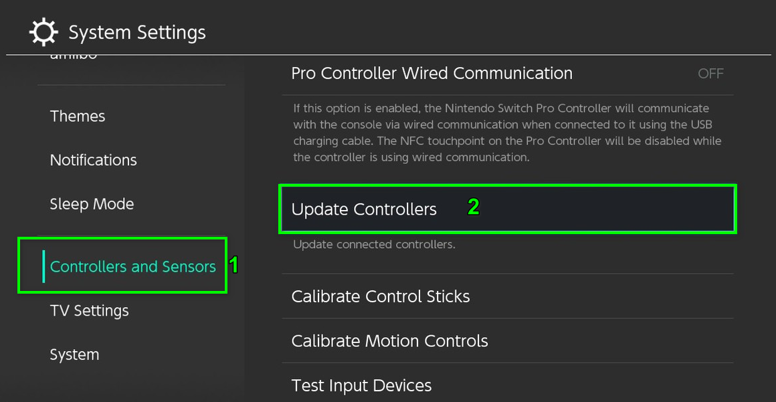Click the System Settings gear icon
The width and height of the screenshot is (776, 402).
[44, 32]
